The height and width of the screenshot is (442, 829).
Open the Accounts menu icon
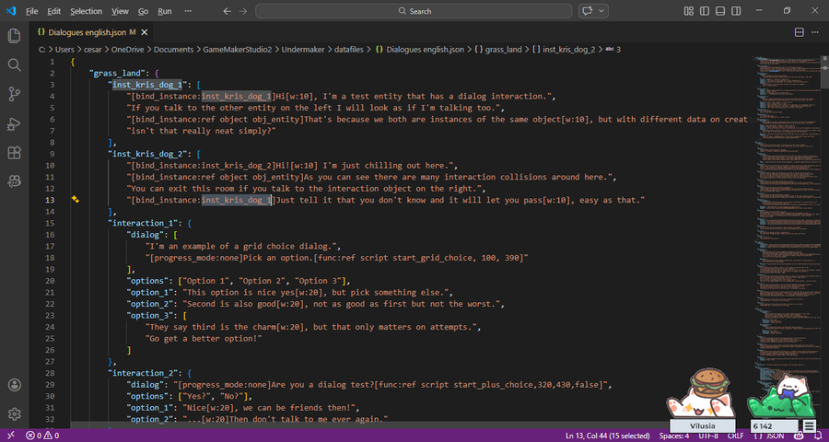pos(15,385)
